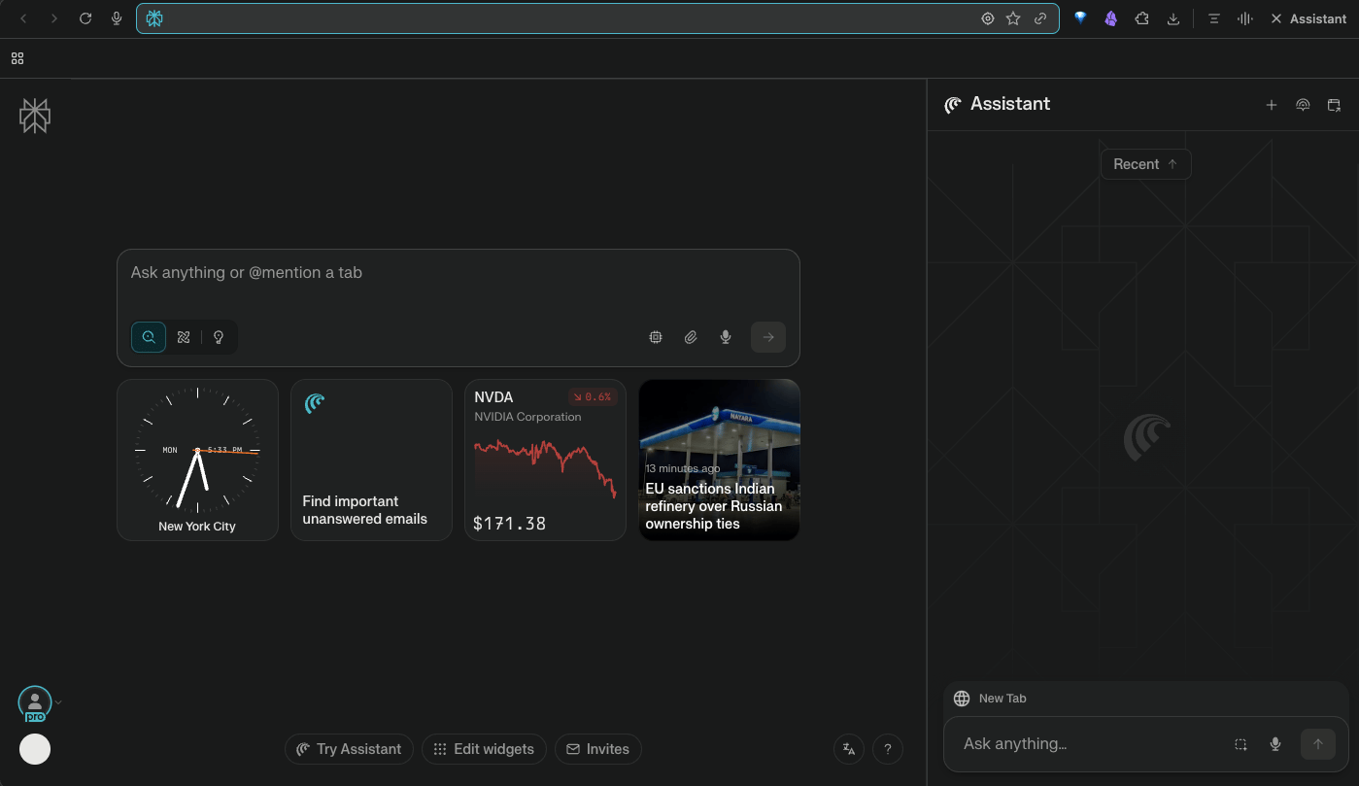The image size is (1359, 786).
Task: Click the Assistant 'Ask anything…' input
Action: pyautogui.click(x=1088, y=744)
